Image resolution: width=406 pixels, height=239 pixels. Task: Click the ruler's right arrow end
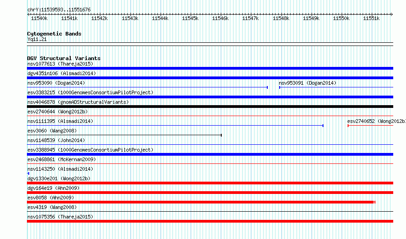pos(392,15)
